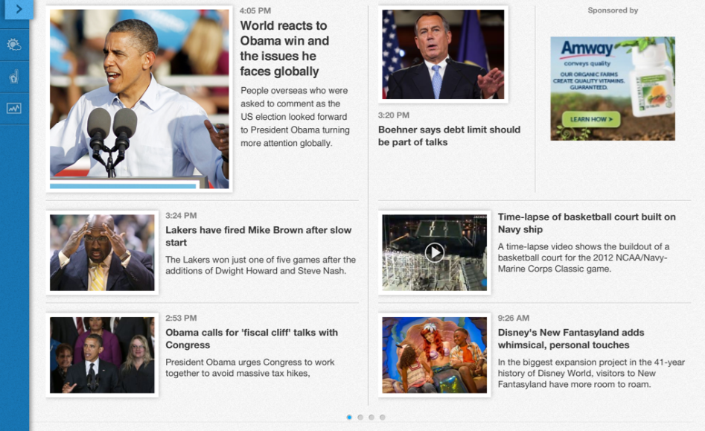Read 'Boehner says debt limit' story
This screenshot has width=705, height=431.
coord(449,135)
